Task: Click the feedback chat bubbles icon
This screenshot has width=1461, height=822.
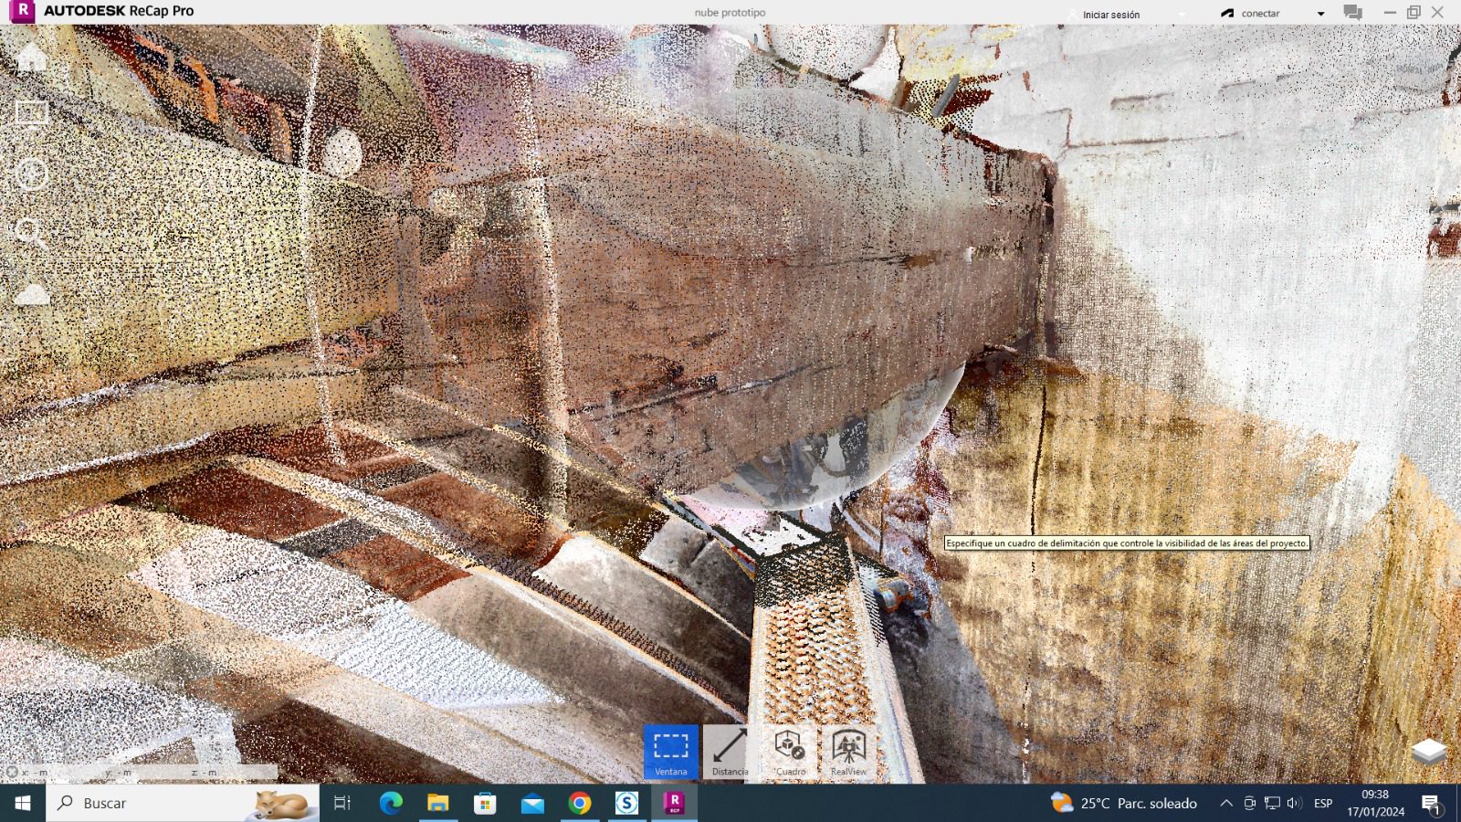Action: 1352,13
